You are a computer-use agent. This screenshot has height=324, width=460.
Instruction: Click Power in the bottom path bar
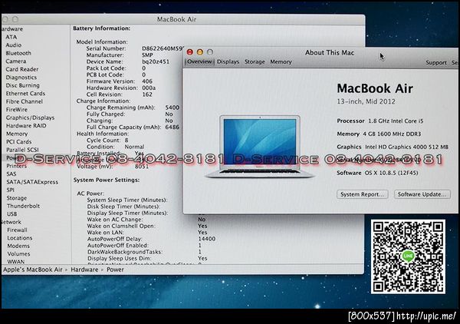[x=115, y=269]
